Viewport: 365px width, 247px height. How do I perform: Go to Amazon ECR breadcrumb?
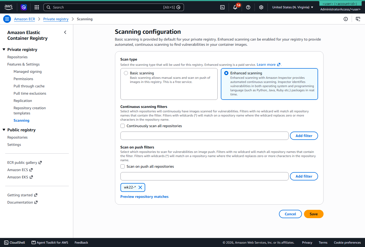(25, 19)
